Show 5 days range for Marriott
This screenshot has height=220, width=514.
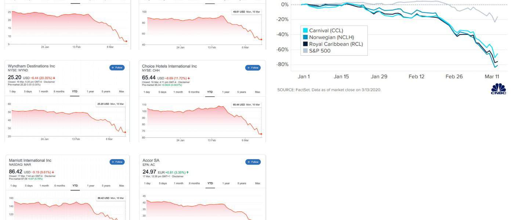(29, 186)
